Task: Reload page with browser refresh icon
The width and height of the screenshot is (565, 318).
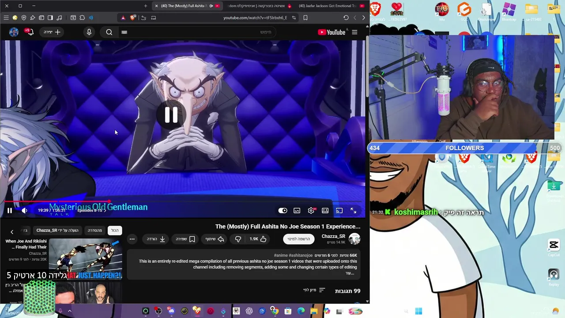Action: [x=346, y=18]
